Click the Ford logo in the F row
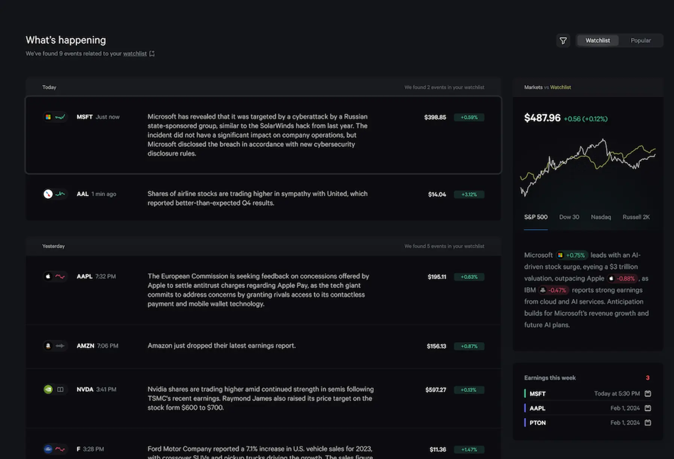Image resolution: width=674 pixels, height=459 pixels. (48, 449)
